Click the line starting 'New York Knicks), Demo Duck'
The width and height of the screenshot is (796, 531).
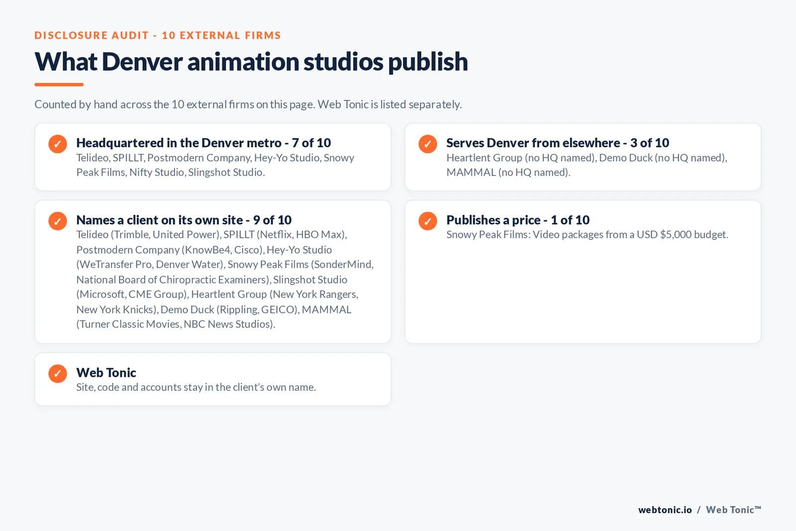214,310
